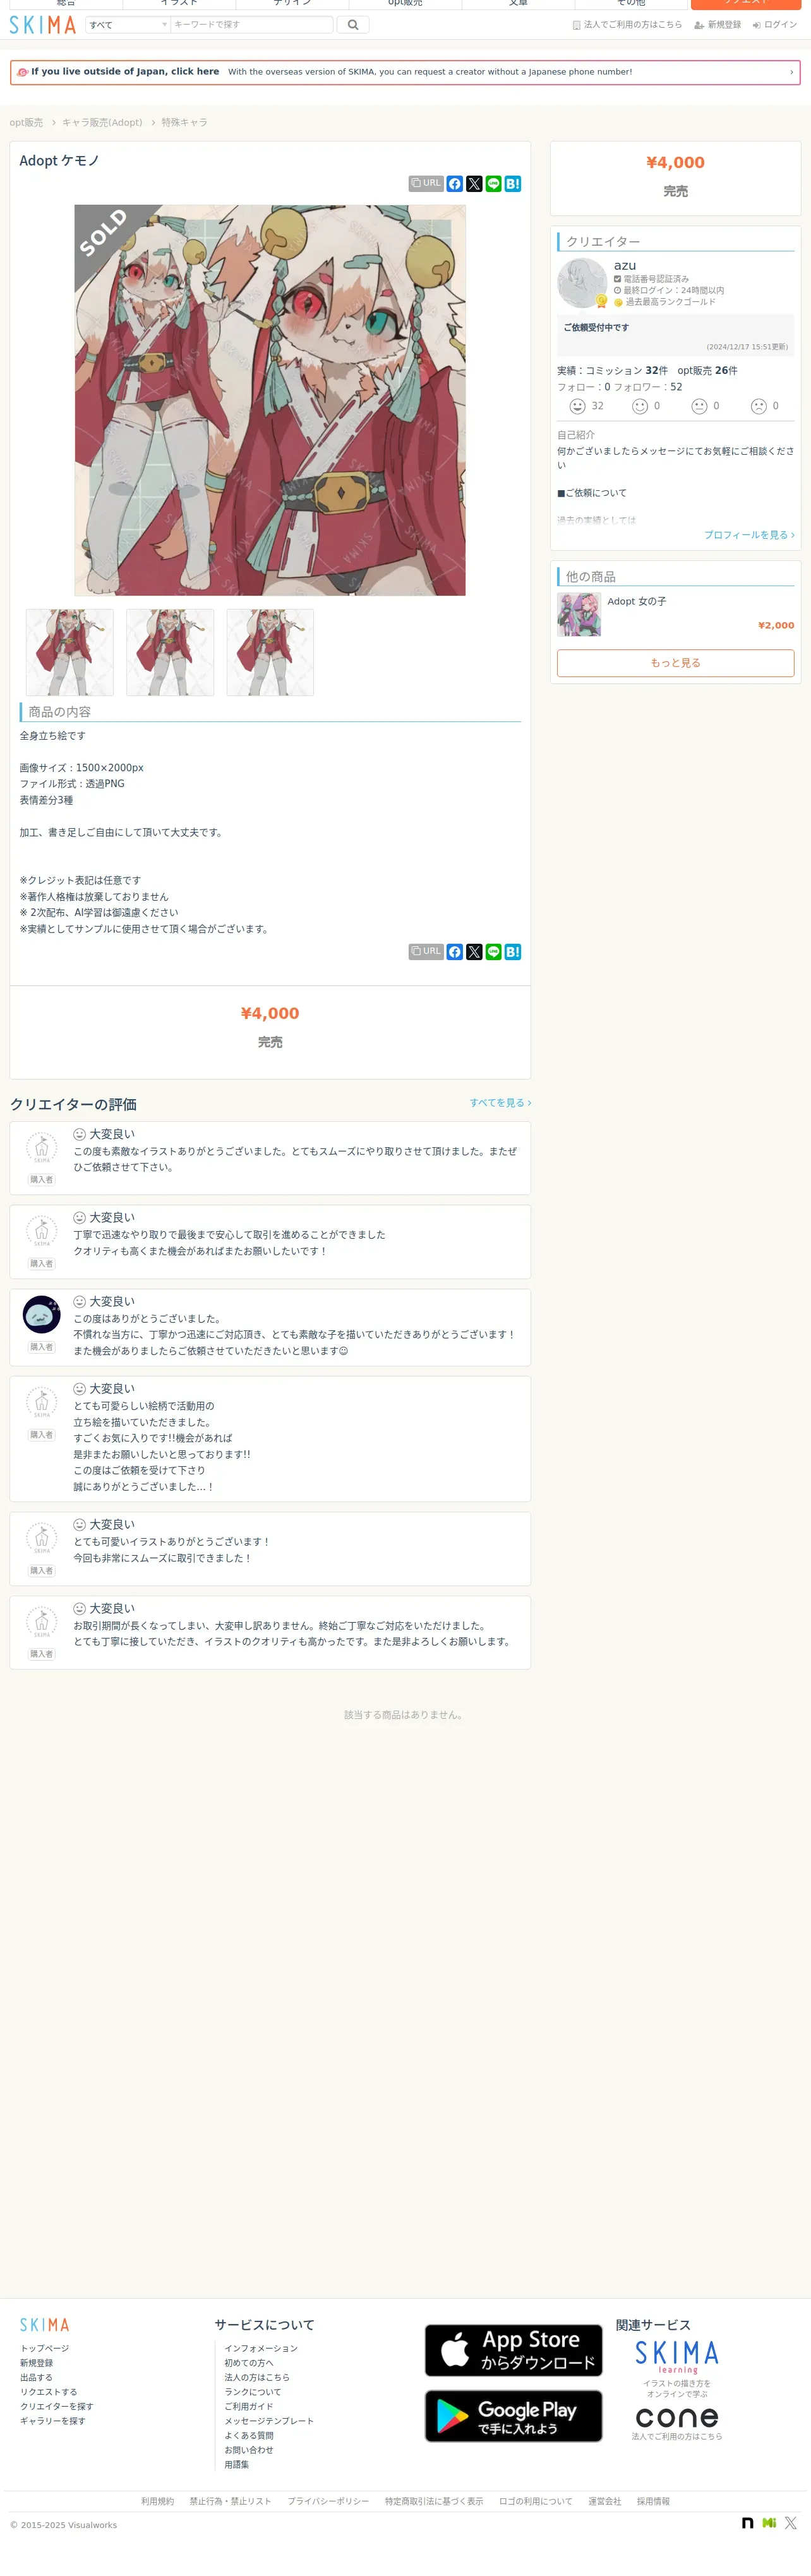Image resolution: width=811 pixels, height=2576 pixels.
Task: Click すべて見る reviews link
Action: point(500,1103)
